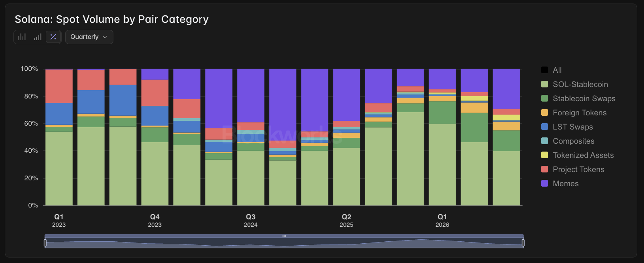This screenshot has height=263, width=644.
Task: Toggle the Memes legend entry
Action: click(x=560, y=183)
